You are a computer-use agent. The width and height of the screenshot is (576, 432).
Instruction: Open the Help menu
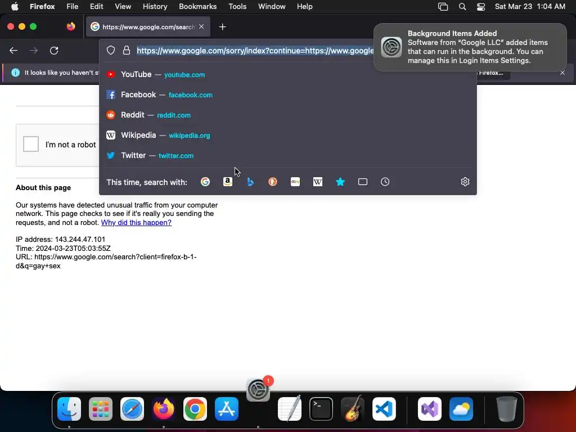pyautogui.click(x=304, y=6)
